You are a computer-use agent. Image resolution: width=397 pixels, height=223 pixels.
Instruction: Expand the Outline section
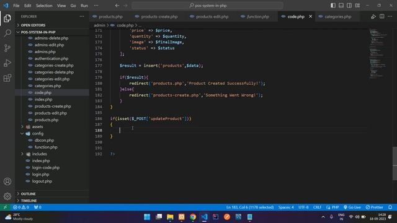[52, 194]
